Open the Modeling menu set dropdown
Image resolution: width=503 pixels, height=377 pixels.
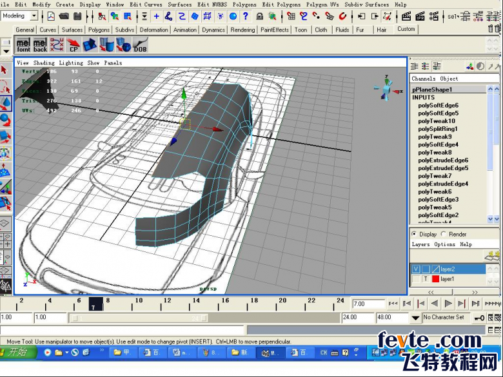click(x=34, y=16)
